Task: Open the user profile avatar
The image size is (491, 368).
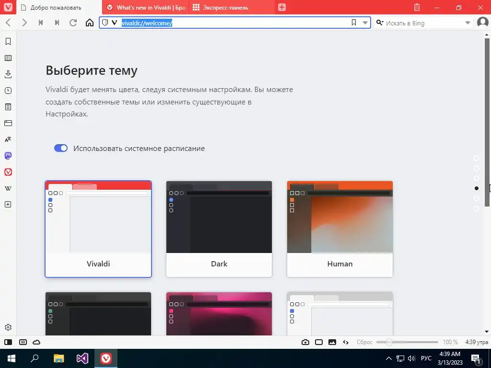Action: [x=482, y=22]
